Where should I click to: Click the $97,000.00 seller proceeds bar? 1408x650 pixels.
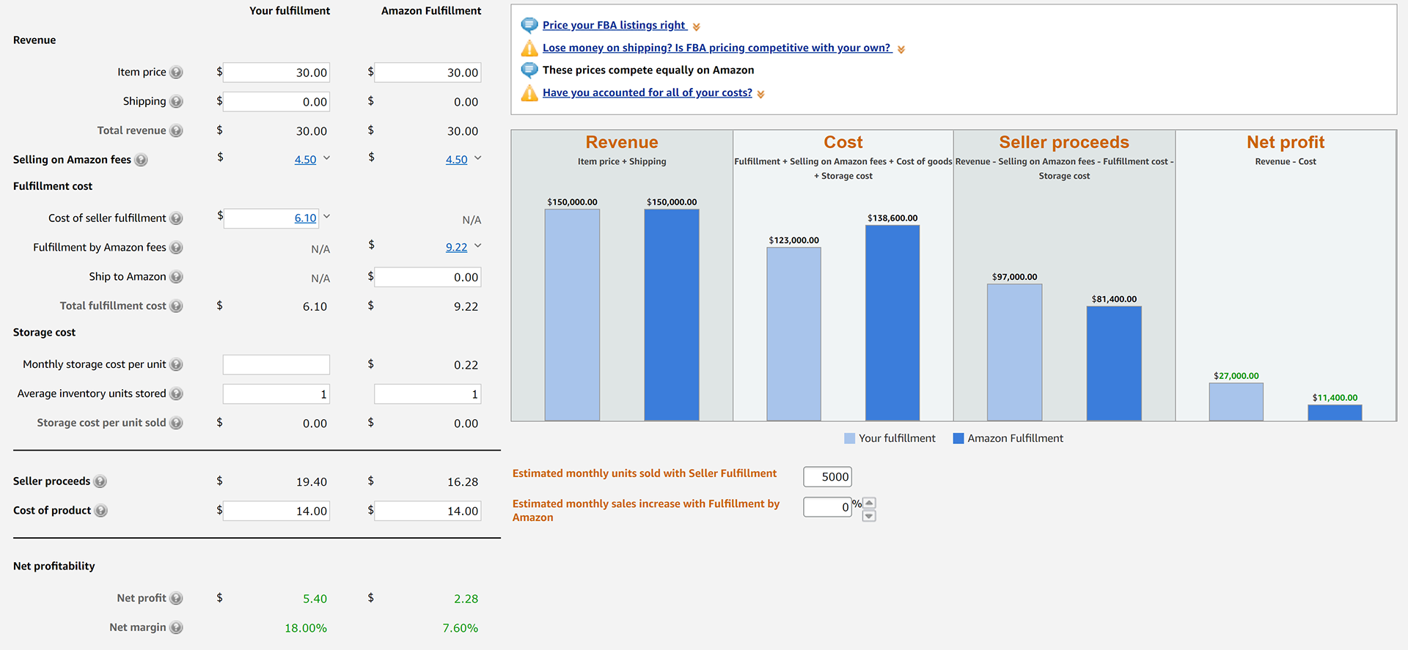click(1015, 352)
